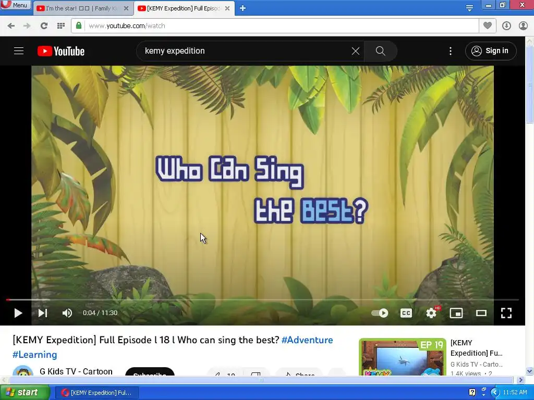Screen dimensions: 534x400
Task: Go to YouTube home via logo
Action: tap(61, 51)
